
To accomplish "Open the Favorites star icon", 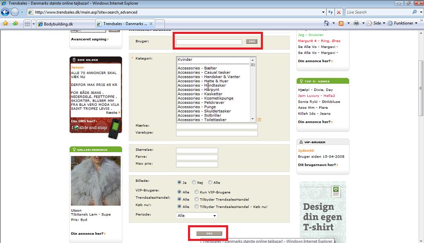I will (5, 24).
